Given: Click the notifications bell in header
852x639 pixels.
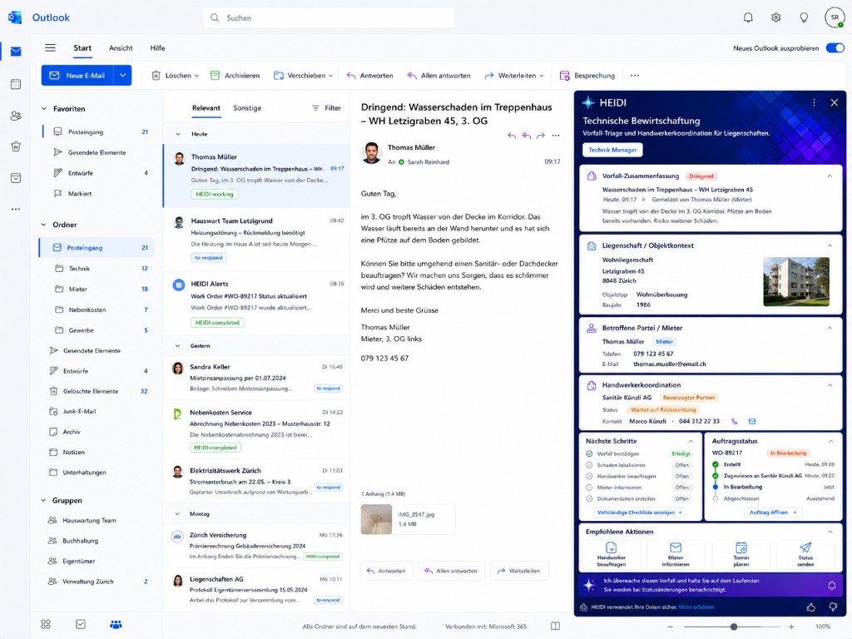Looking at the screenshot, I should pos(748,17).
